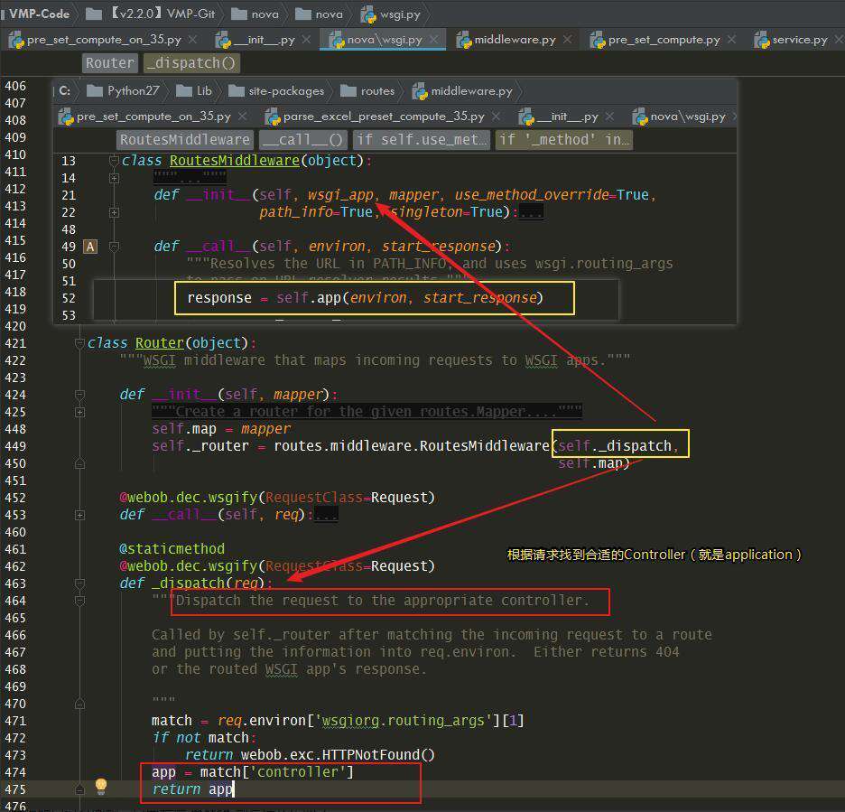Open the middleware.py tab

(515, 40)
